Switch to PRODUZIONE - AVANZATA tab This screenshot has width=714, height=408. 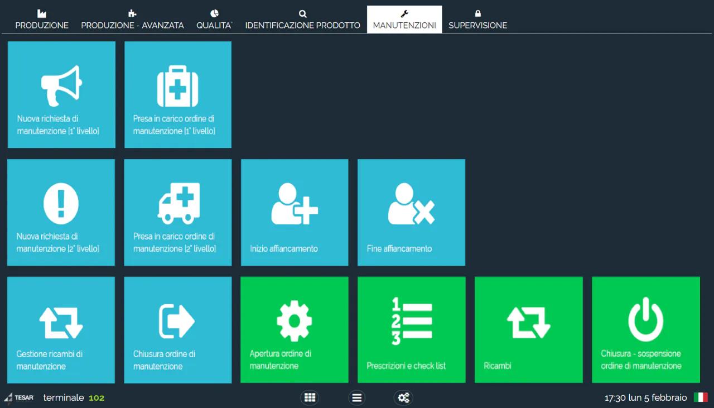[x=132, y=20]
